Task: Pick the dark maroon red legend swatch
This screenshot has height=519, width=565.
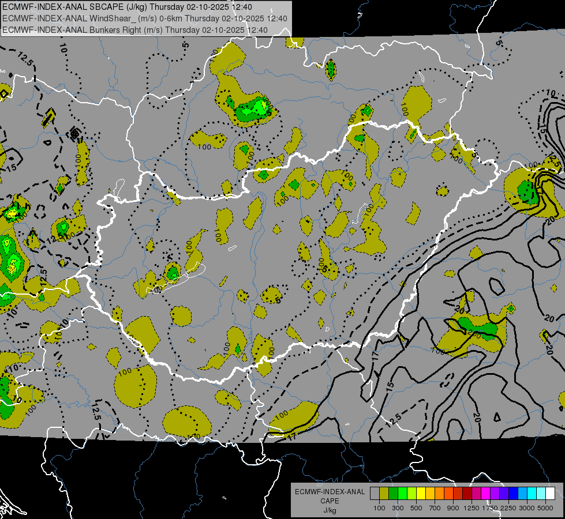Action: (x=467, y=493)
